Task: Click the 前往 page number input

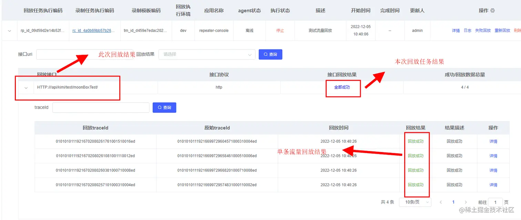Action: click(x=496, y=202)
